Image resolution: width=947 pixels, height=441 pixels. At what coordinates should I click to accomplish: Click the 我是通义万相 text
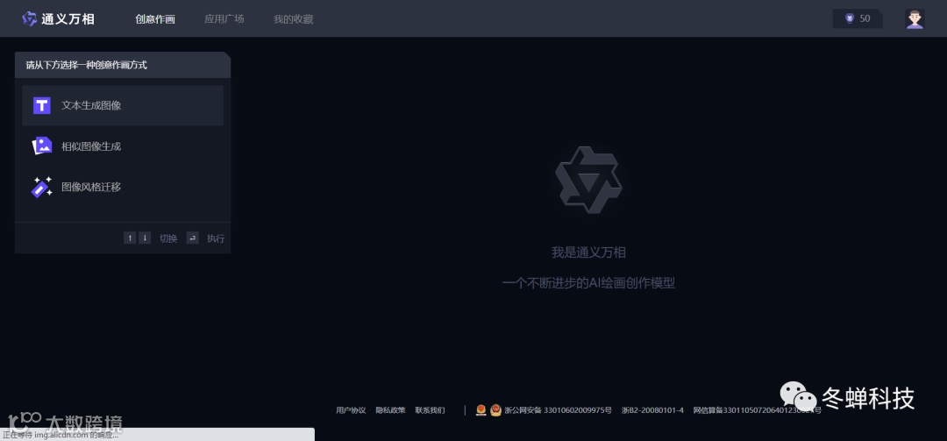click(x=588, y=253)
